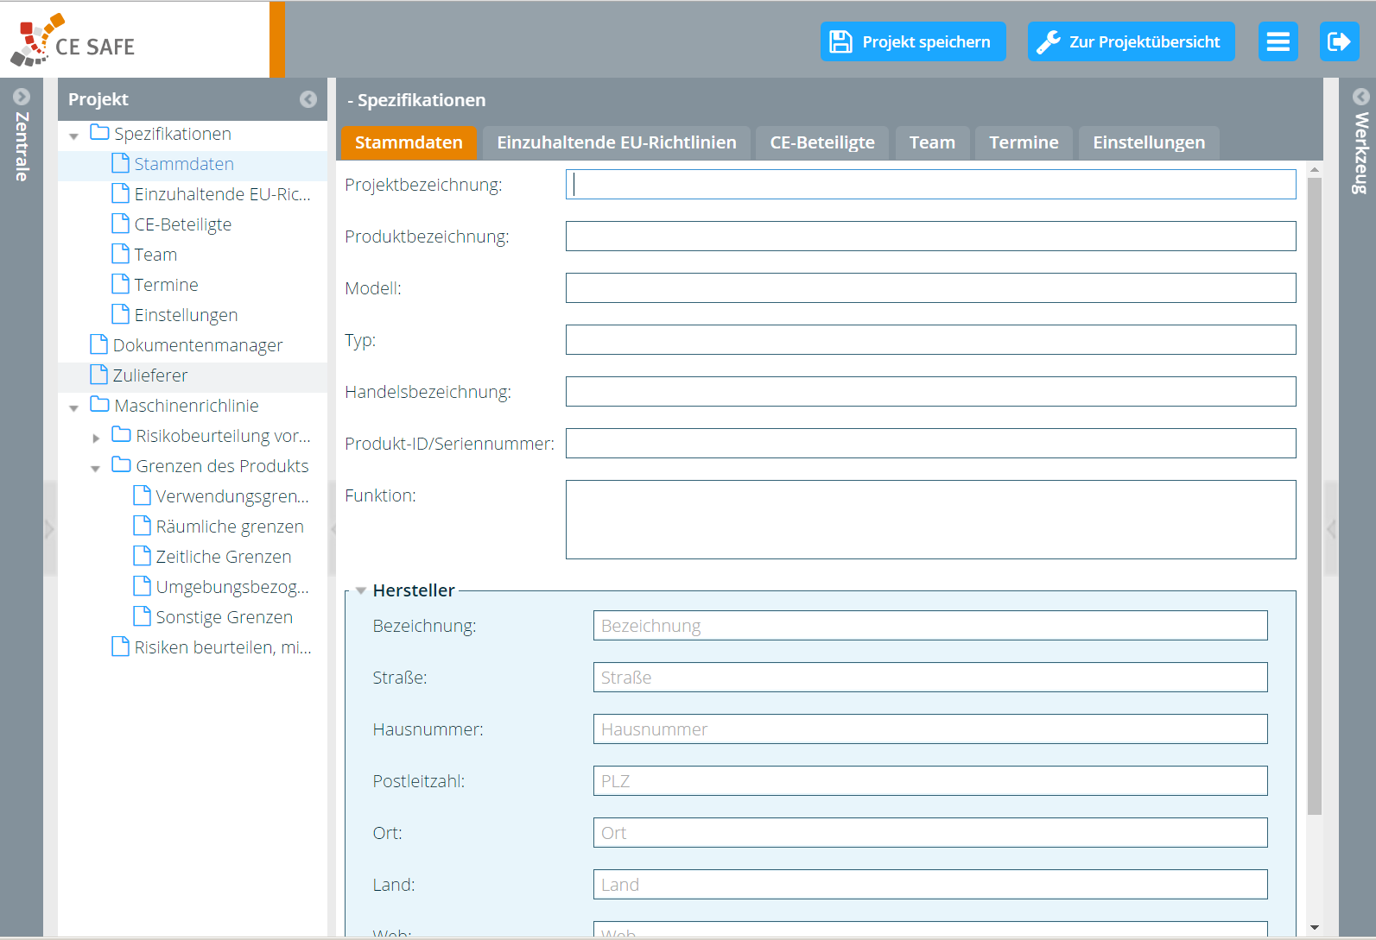Viewport: 1376px width, 940px height.
Task: Click the Zeitliche Grenzen document icon
Action: 143,556
